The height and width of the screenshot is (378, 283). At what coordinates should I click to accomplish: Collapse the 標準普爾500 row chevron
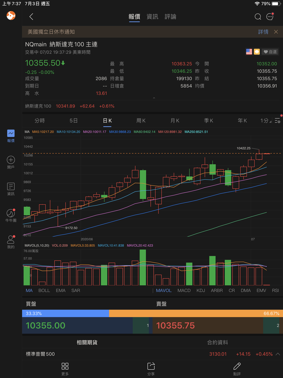pos(278,354)
